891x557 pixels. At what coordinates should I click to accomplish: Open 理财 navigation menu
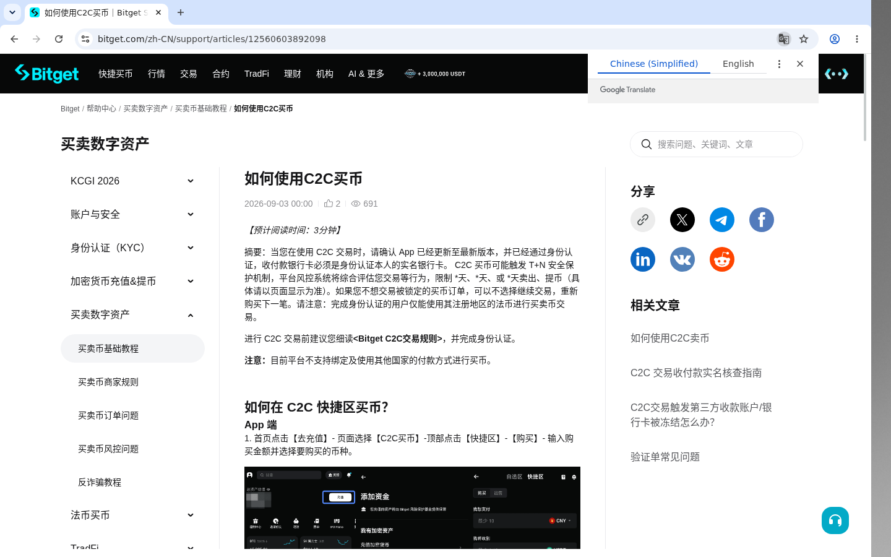click(x=293, y=74)
